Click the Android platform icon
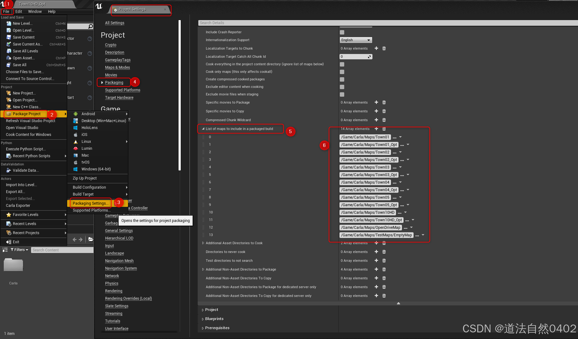 coord(76,114)
